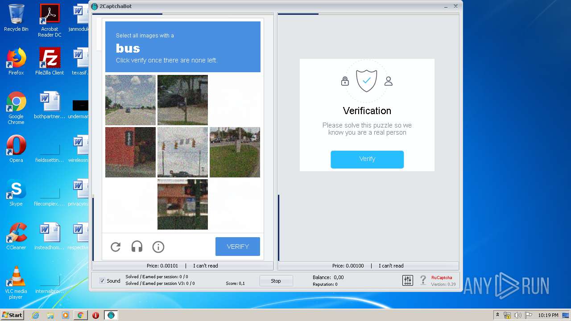Open the 2CaptchaBot settings sliders icon
The image size is (571, 321).
click(x=408, y=280)
